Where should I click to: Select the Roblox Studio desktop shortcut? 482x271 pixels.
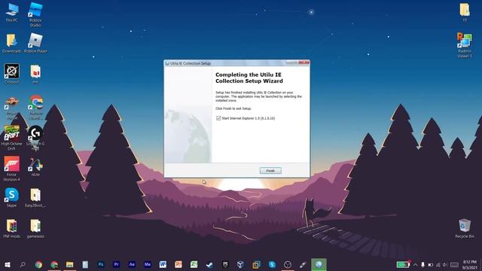tap(35, 14)
